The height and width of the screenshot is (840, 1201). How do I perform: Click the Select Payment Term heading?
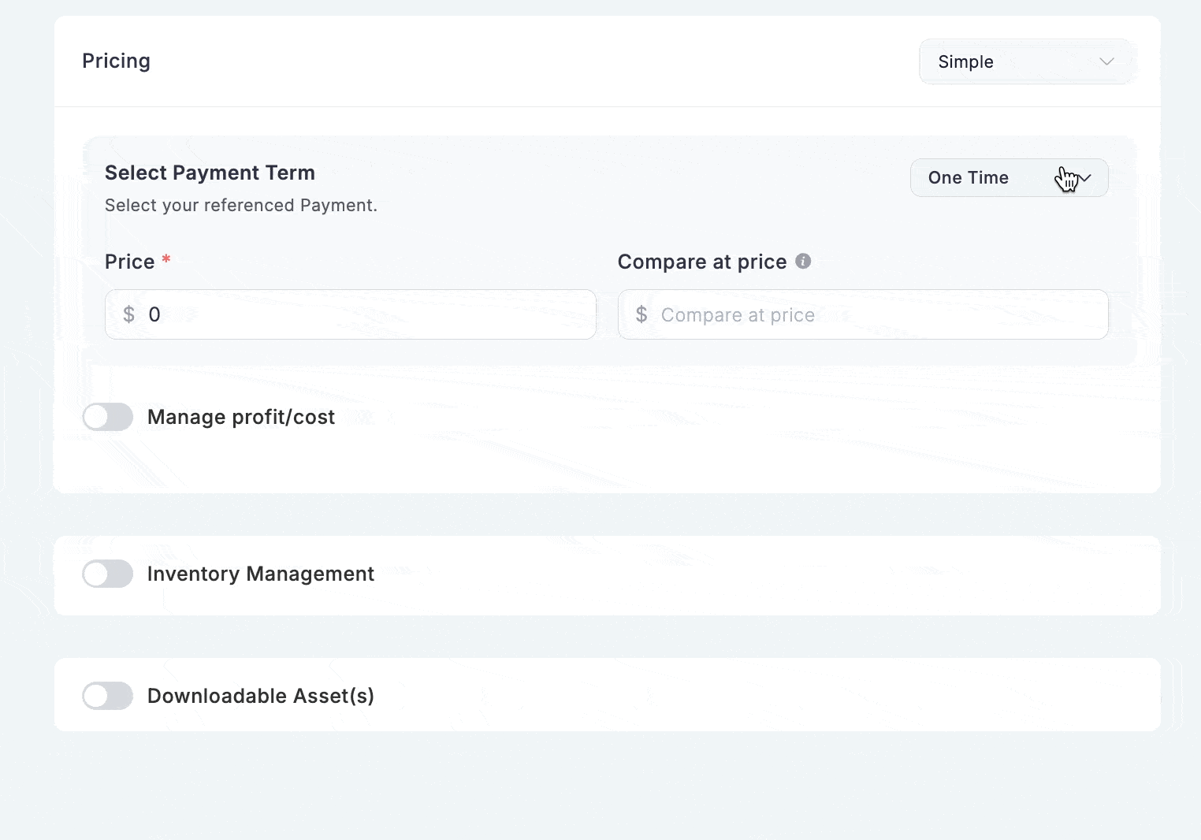210,173
